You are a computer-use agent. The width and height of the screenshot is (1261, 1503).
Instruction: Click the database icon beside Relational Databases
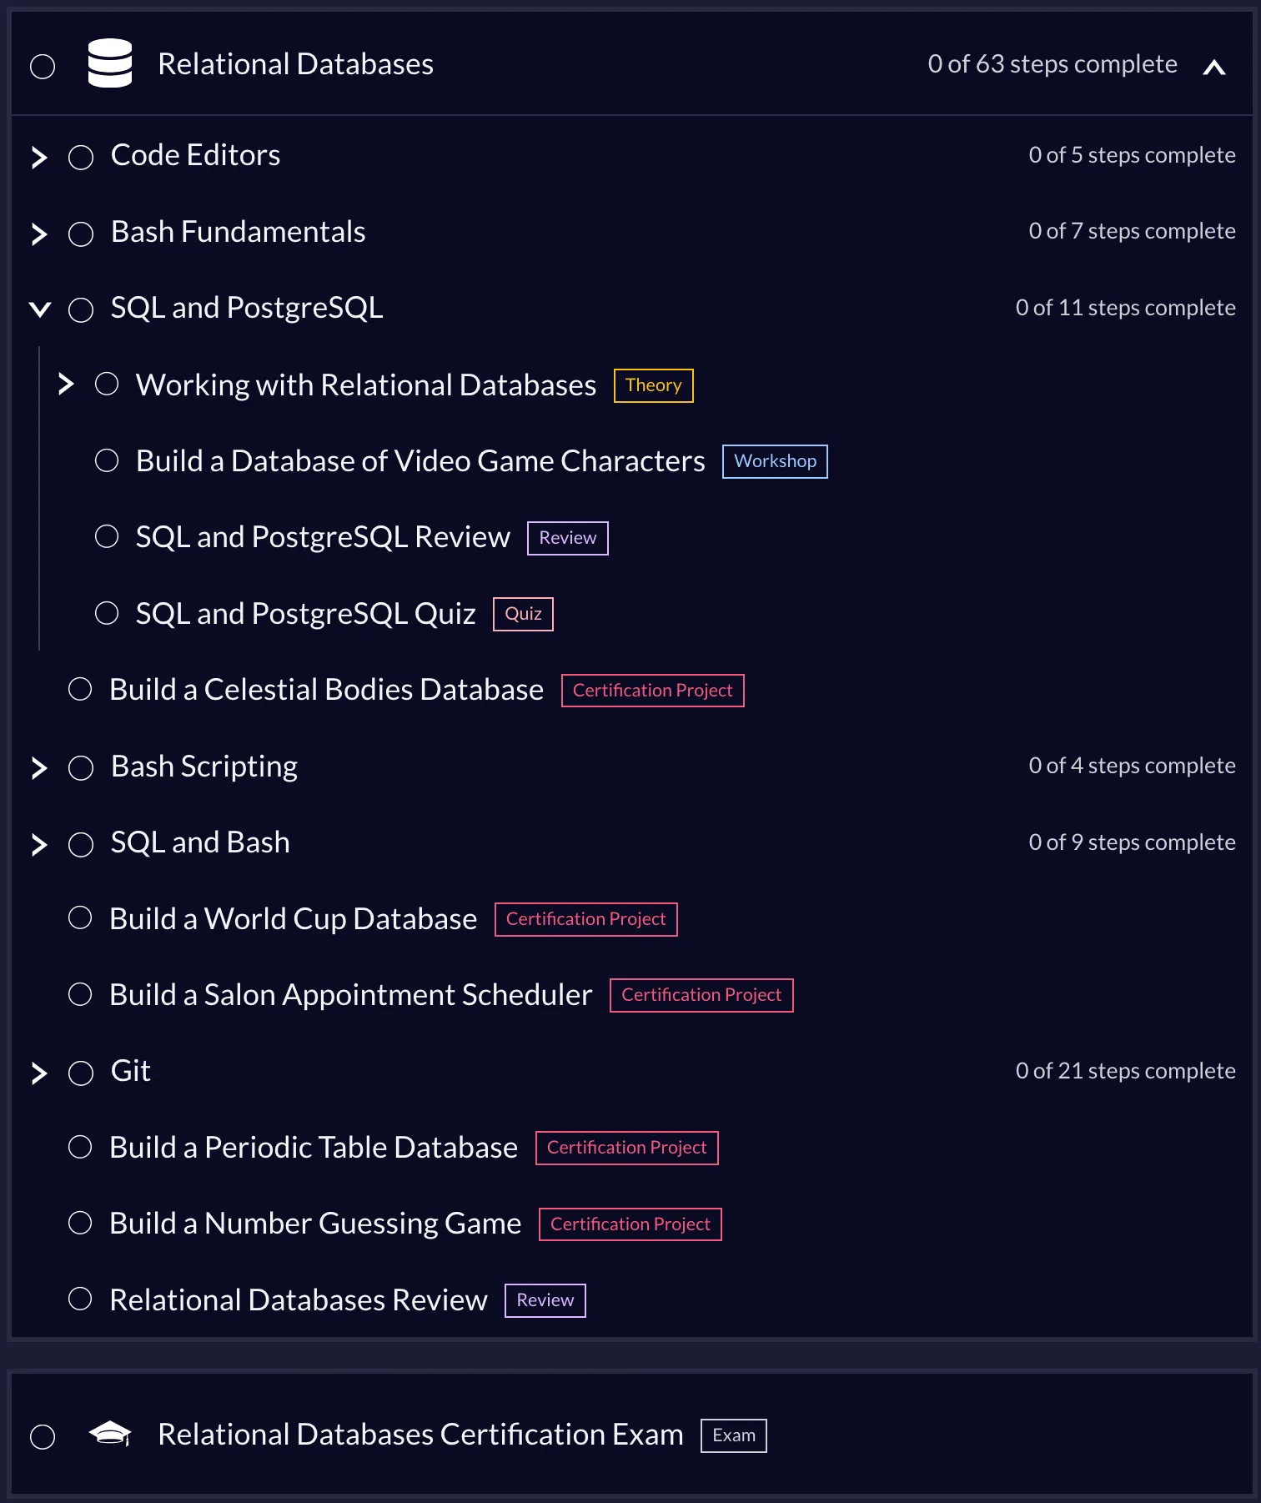coord(111,63)
